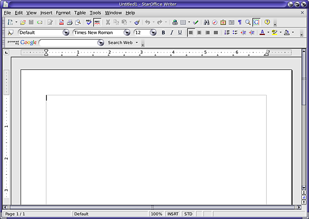309x219 pixels.
Task: Click the Copy icon
Action: [116, 22]
